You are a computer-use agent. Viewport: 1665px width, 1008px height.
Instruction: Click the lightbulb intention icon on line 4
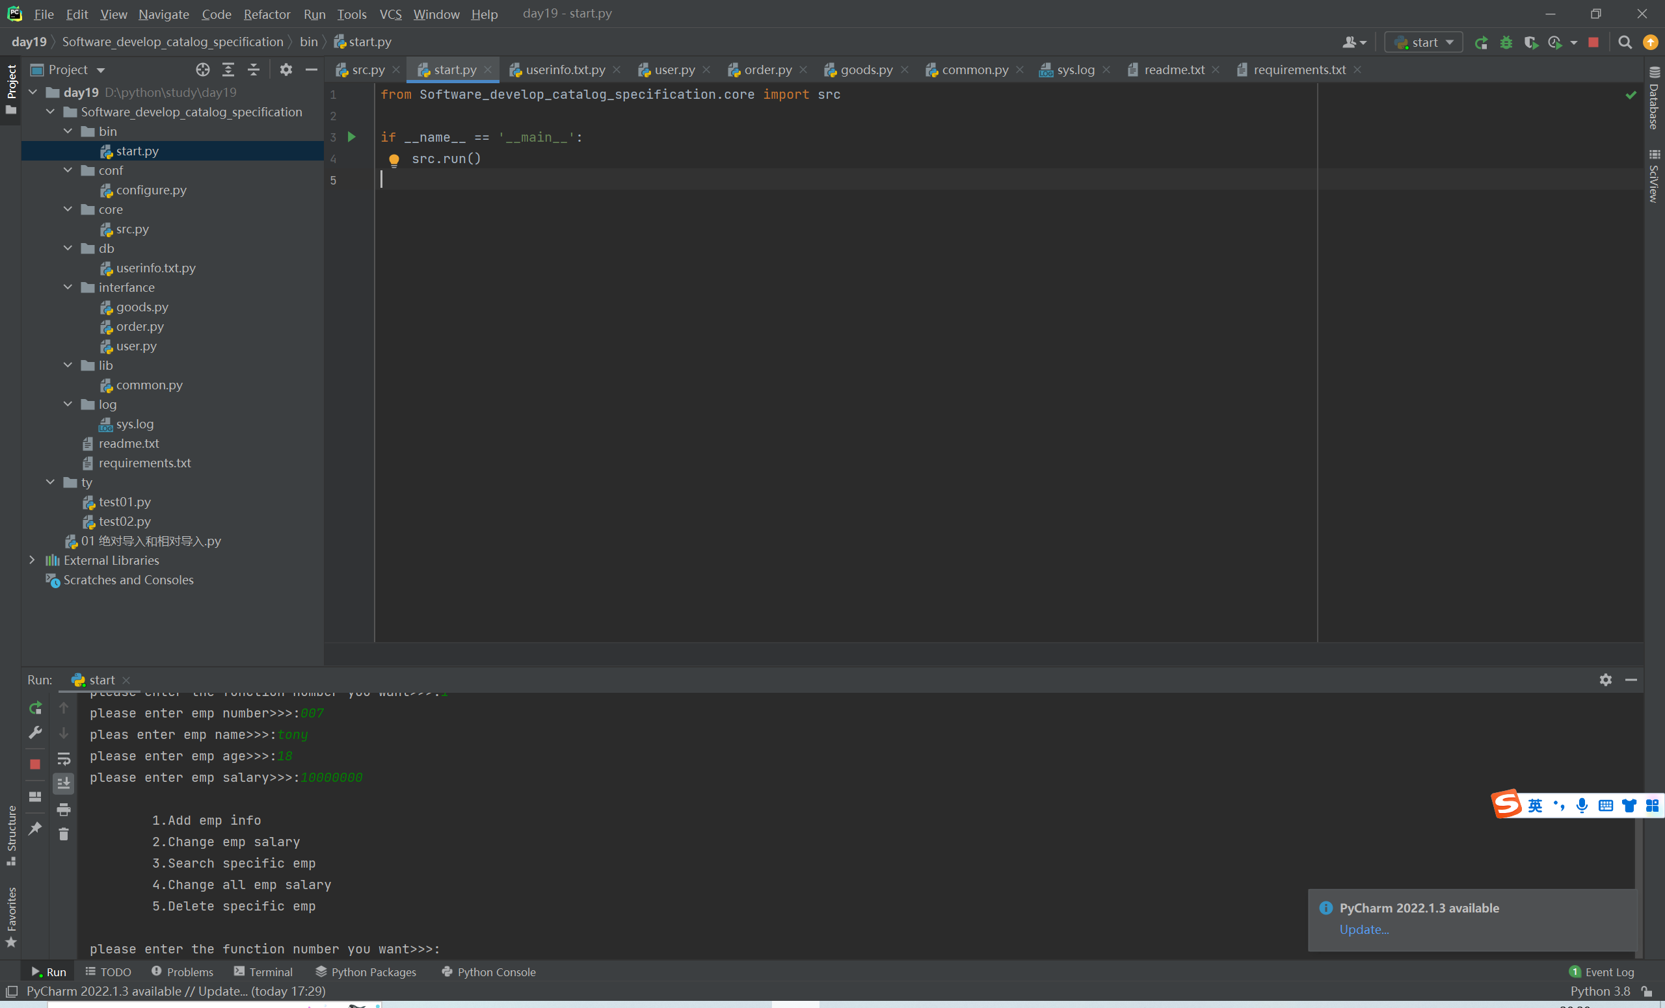(394, 160)
